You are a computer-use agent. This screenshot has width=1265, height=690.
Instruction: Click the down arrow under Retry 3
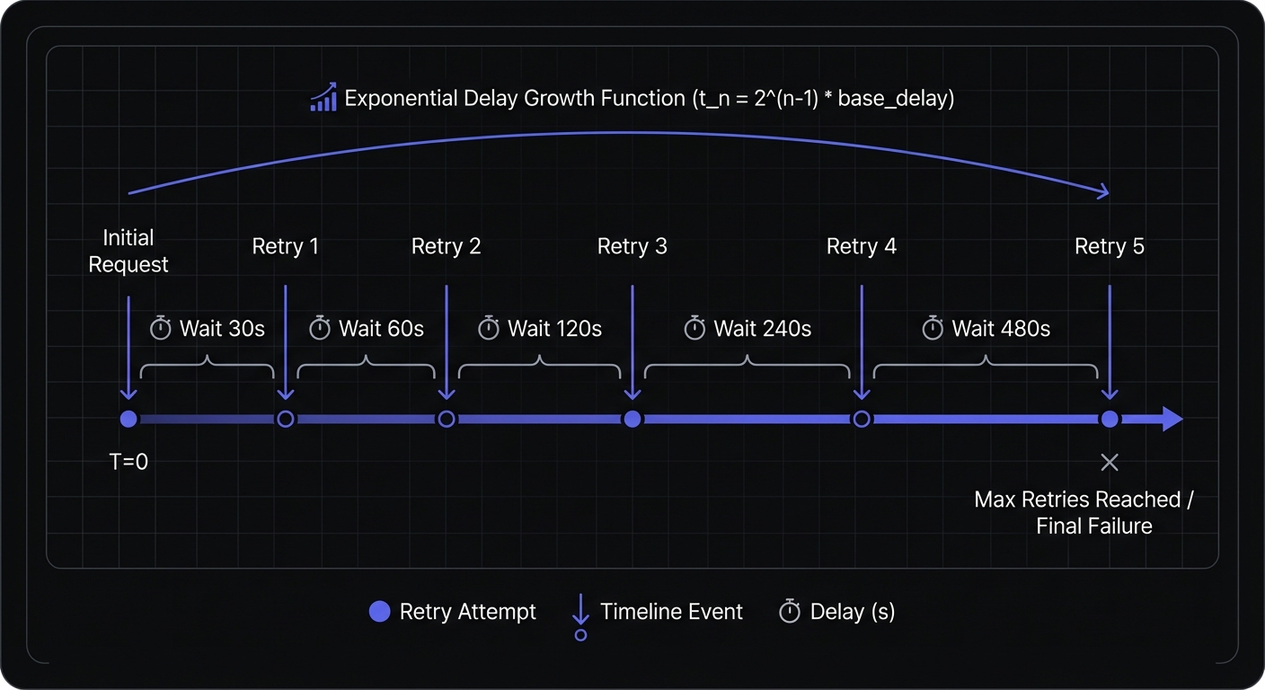click(632, 350)
